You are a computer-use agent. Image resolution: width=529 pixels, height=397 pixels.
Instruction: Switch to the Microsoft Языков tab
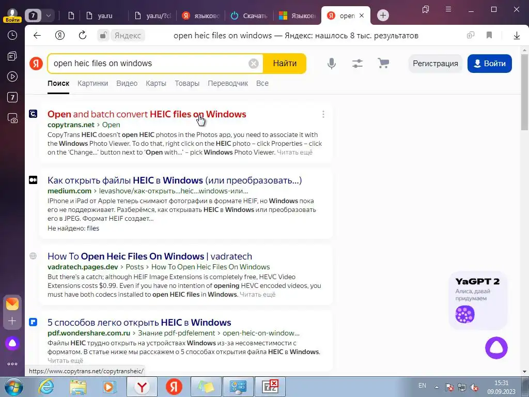tap(298, 16)
